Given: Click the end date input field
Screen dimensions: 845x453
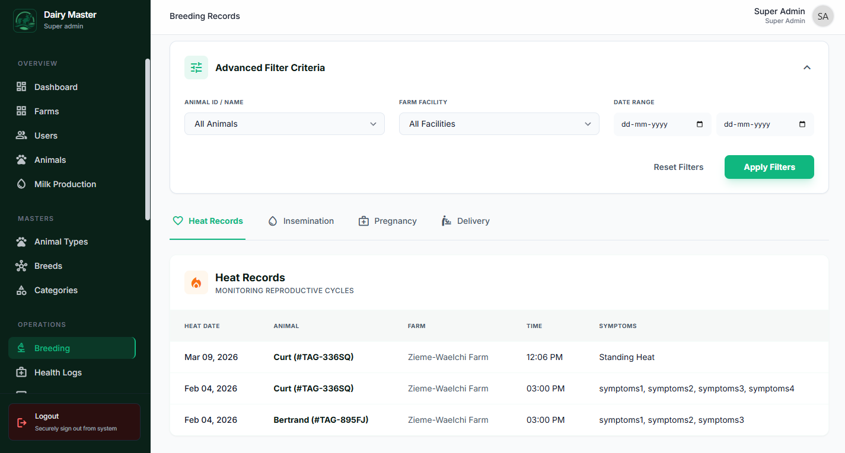Looking at the screenshot, I should pos(758,124).
